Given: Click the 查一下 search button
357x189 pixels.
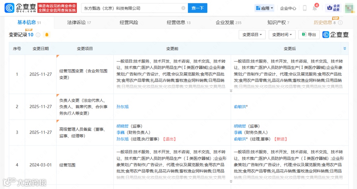Looking at the screenshot, I should click(197, 8).
